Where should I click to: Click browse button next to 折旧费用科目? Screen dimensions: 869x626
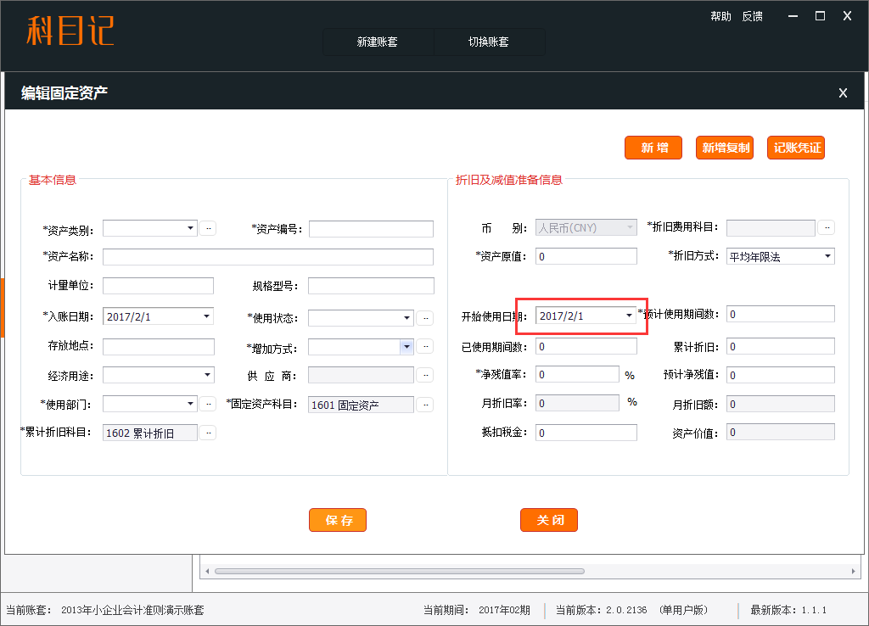point(826,227)
